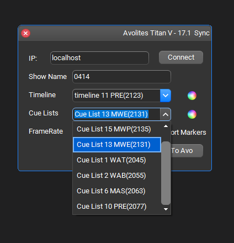Choose Cue List 1 WAT(2045)
This screenshot has height=243, width=234.
(117, 160)
